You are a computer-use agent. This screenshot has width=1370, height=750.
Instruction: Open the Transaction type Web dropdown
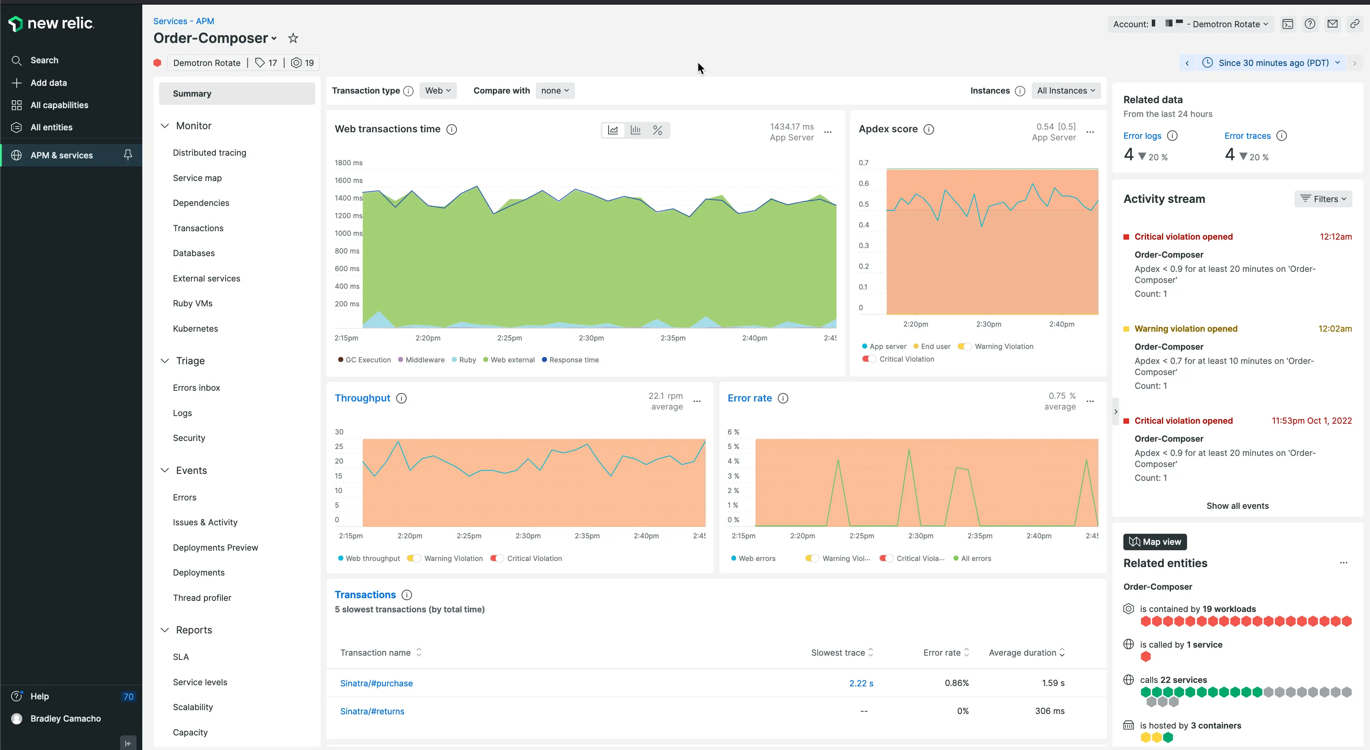438,90
